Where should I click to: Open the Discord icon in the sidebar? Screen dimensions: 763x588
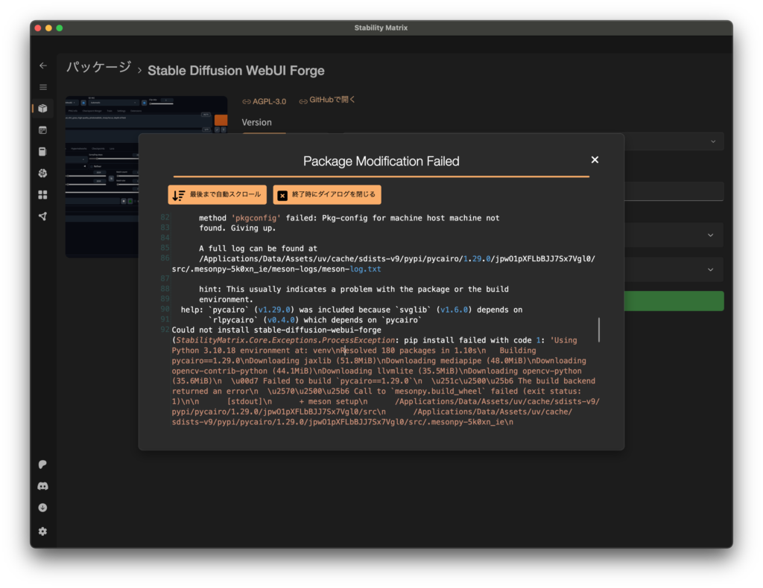(42, 486)
